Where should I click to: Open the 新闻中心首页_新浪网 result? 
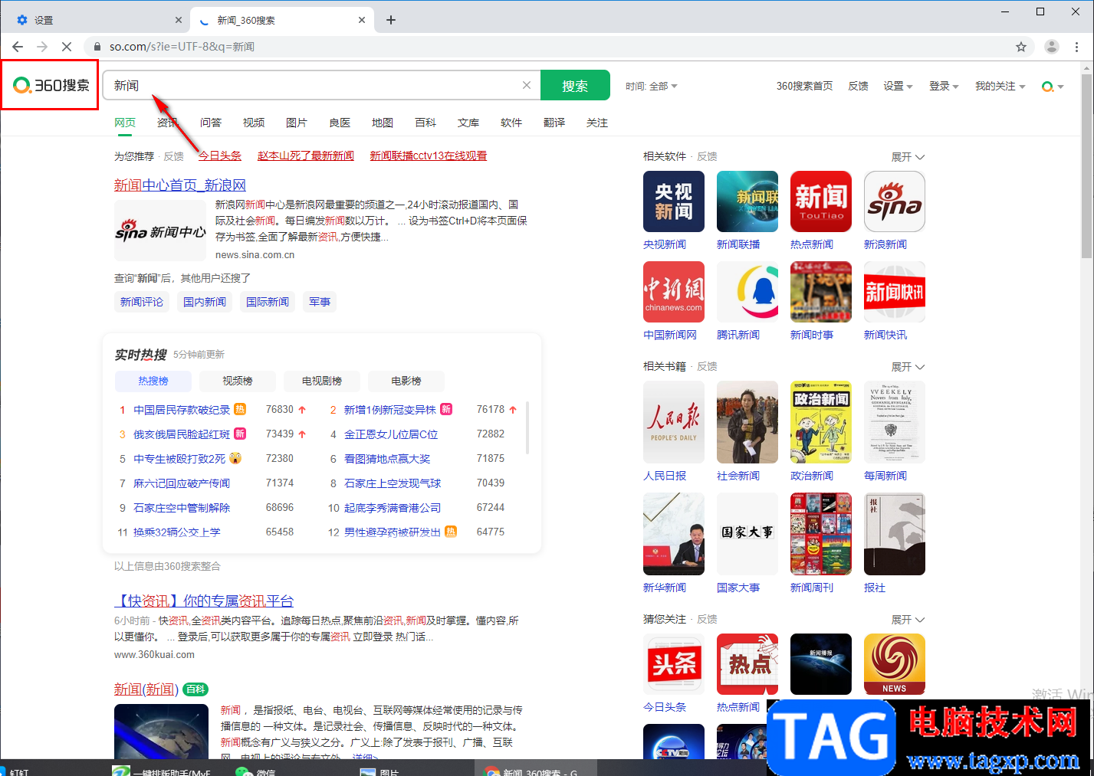coord(180,185)
